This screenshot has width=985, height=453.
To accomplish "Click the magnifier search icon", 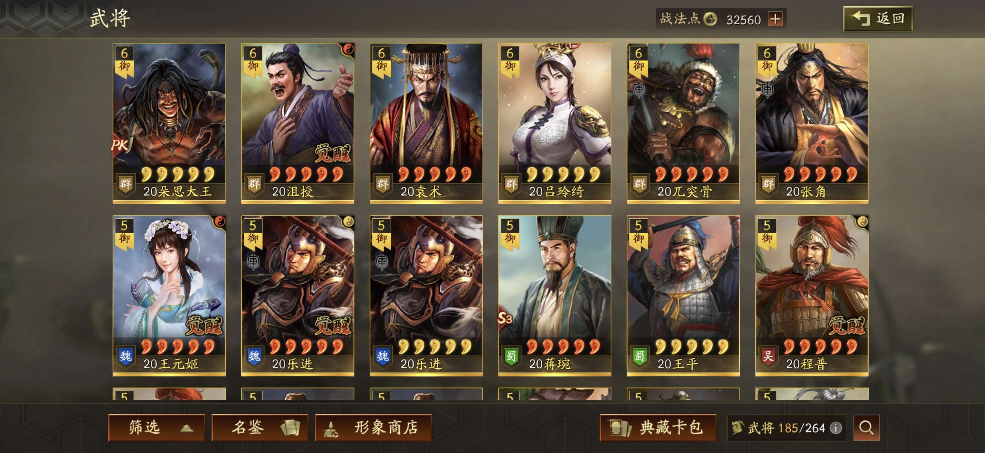I will point(866,428).
